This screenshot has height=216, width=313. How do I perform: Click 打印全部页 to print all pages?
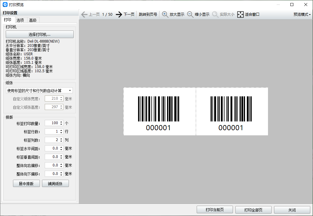pos(253,210)
